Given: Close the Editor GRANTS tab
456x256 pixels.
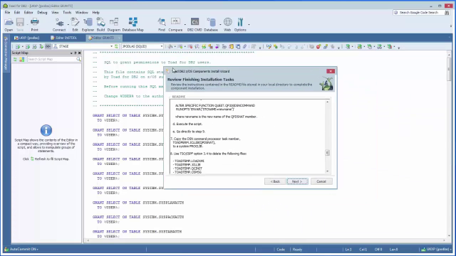Looking at the screenshot, I should pyautogui.click(x=119, y=38).
